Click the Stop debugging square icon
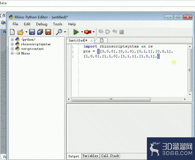Screen dimensions: 195x160 (121, 32)
